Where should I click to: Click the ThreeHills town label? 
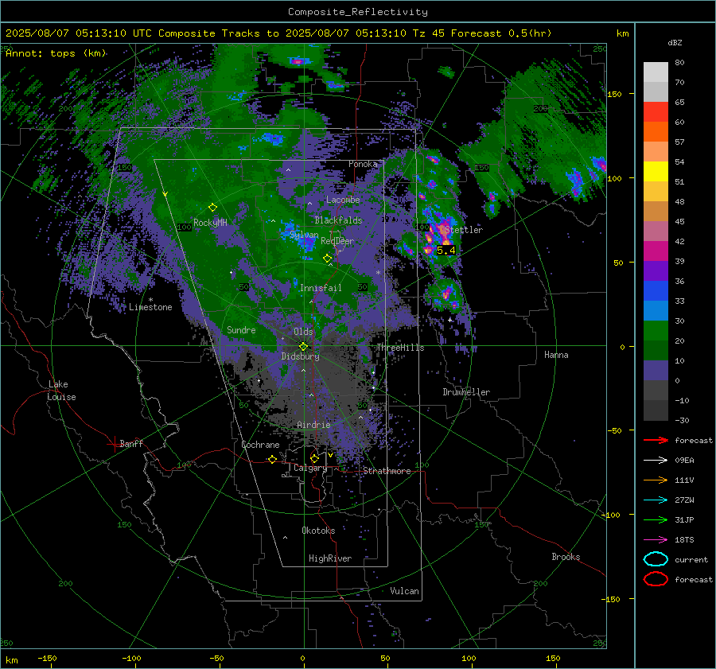pos(400,348)
